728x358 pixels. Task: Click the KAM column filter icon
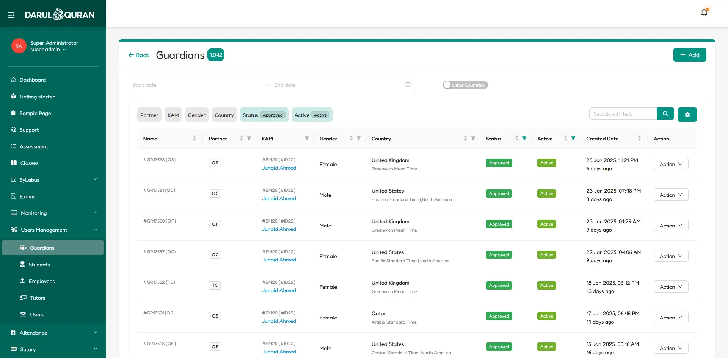coord(307,139)
